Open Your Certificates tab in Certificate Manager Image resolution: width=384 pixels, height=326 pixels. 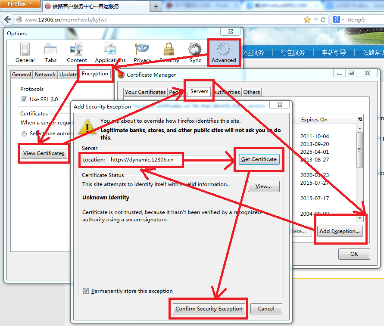coord(145,92)
